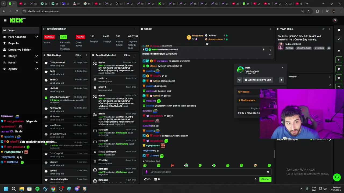344x193 pixels.
Task: Toggle the lightning bolt quick actions icon
Action: (x=339, y=60)
